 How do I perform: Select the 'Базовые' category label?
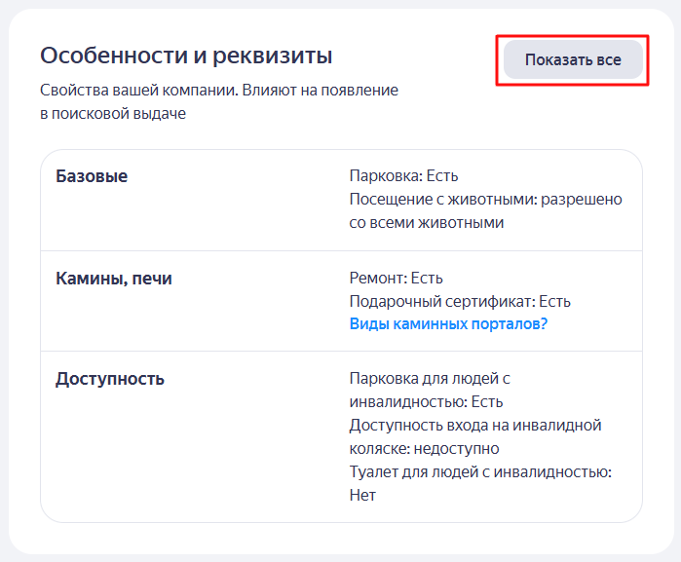coord(92,176)
